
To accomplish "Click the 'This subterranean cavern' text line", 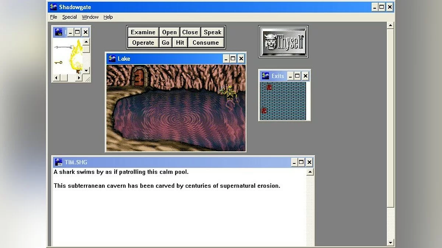I will (167, 186).
